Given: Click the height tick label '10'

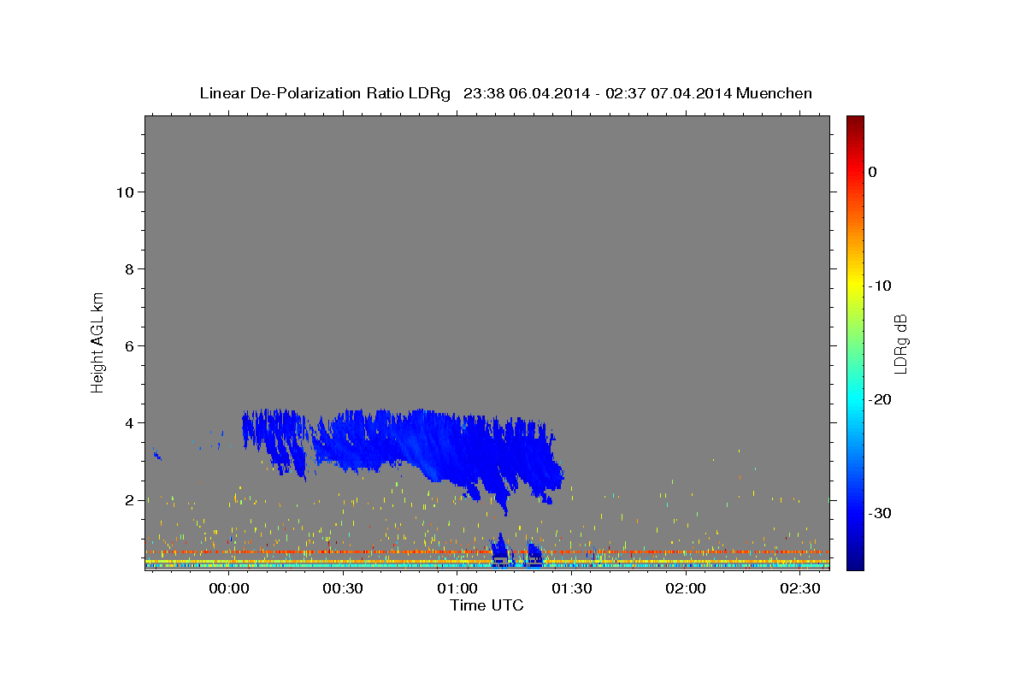Looking at the screenshot, I should click(126, 192).
